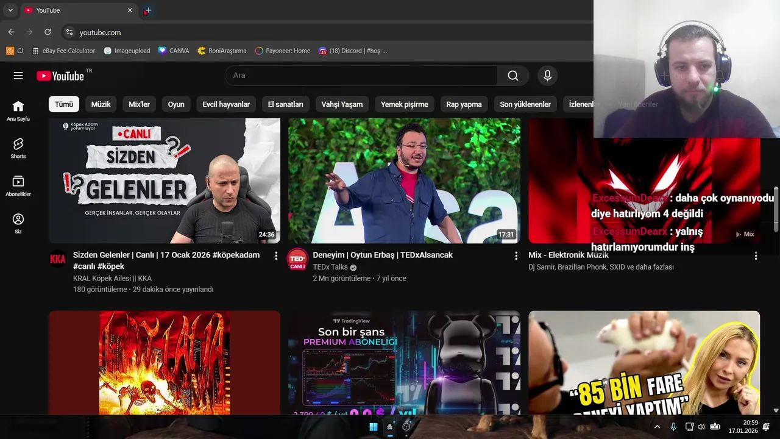Go to the TEDx Talks channel
Viewport: 780px width, 439px height.
click(x=330, y=267)
